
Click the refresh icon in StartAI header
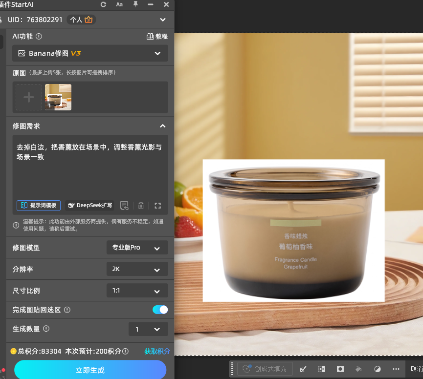click(x=103, y=4)
